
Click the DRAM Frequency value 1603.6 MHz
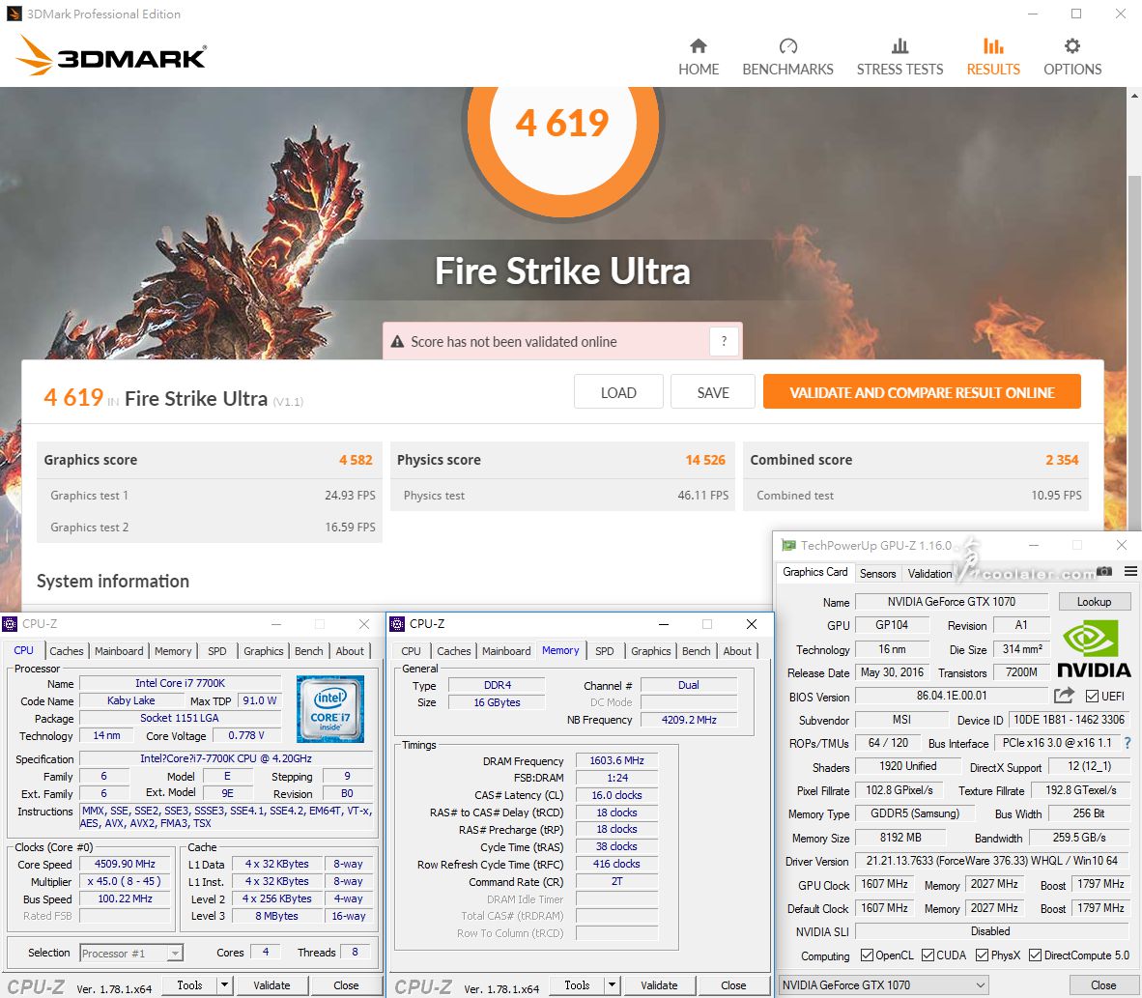coord(616,760)
